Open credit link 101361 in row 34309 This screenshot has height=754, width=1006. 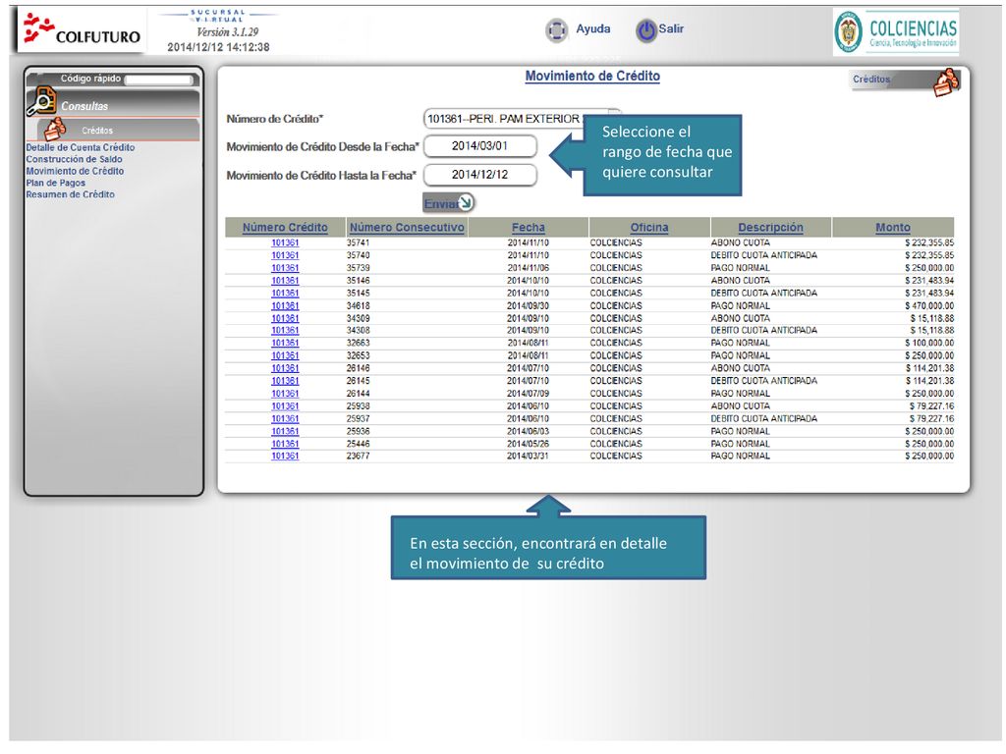click(285, 318)
